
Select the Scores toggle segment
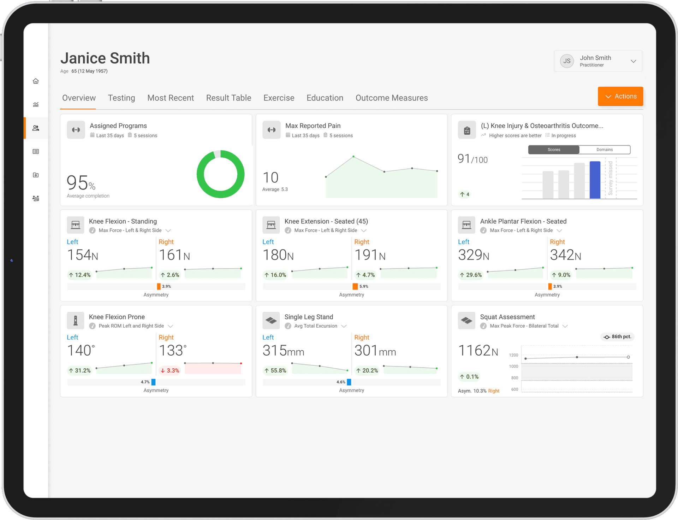click(x=554, y=150)
